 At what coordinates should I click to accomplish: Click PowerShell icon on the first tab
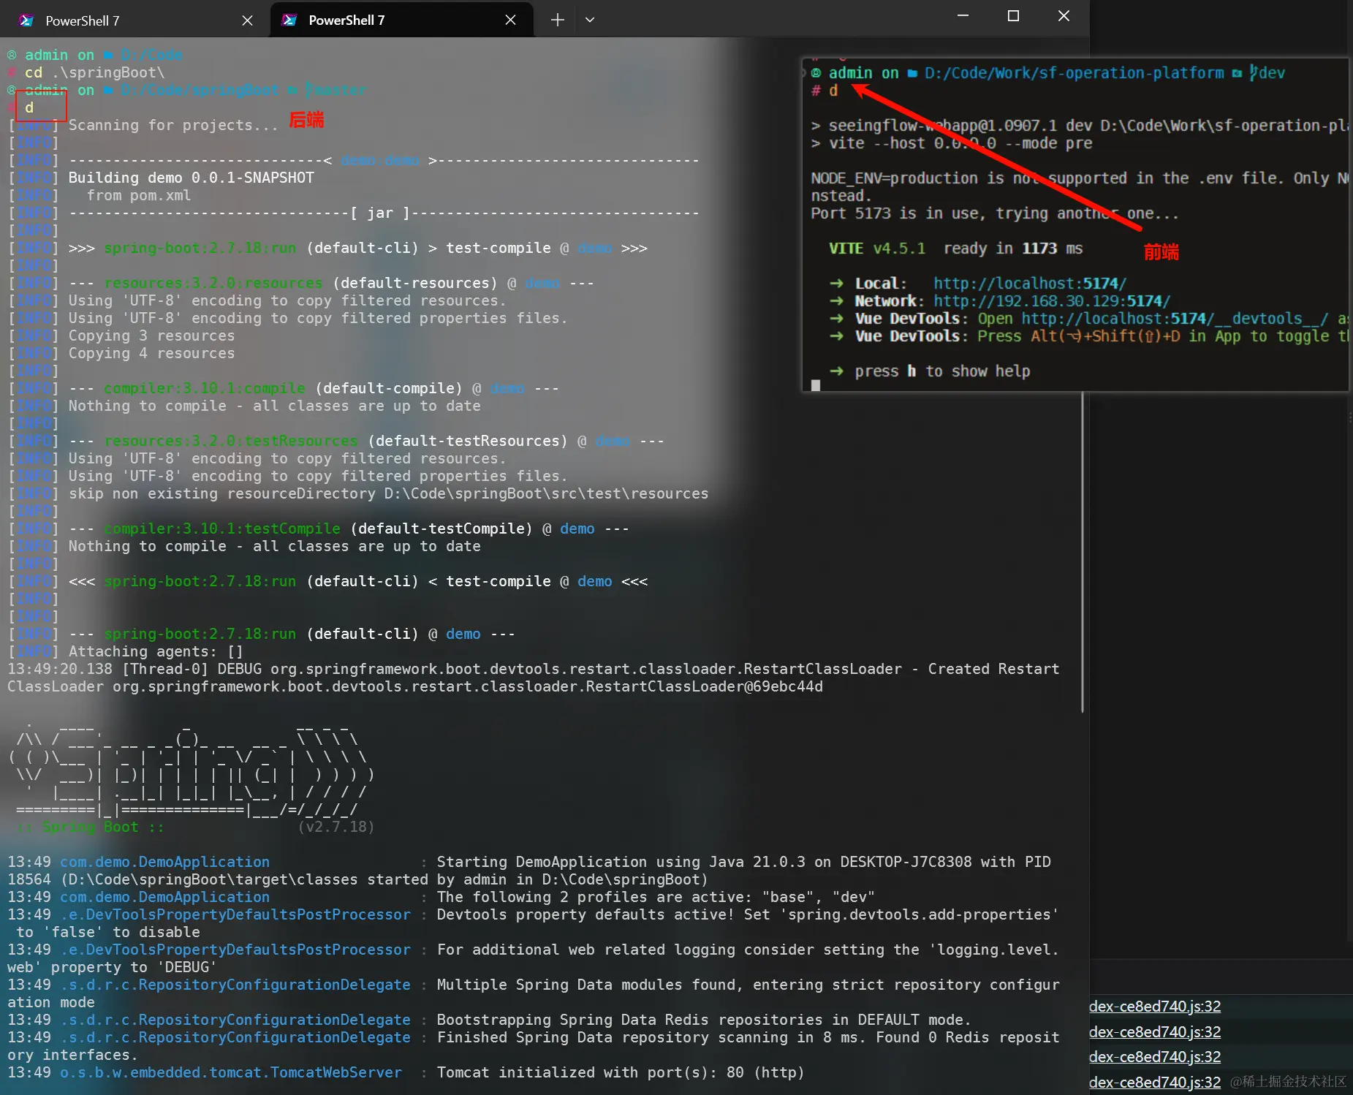26,20
